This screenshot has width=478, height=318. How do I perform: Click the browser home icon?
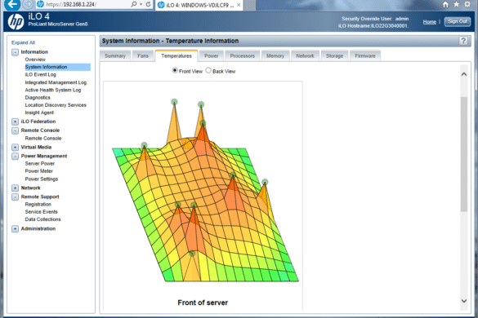coord(445,4)
